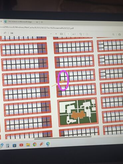Click the zoom in plus icon

pos(56,34)
